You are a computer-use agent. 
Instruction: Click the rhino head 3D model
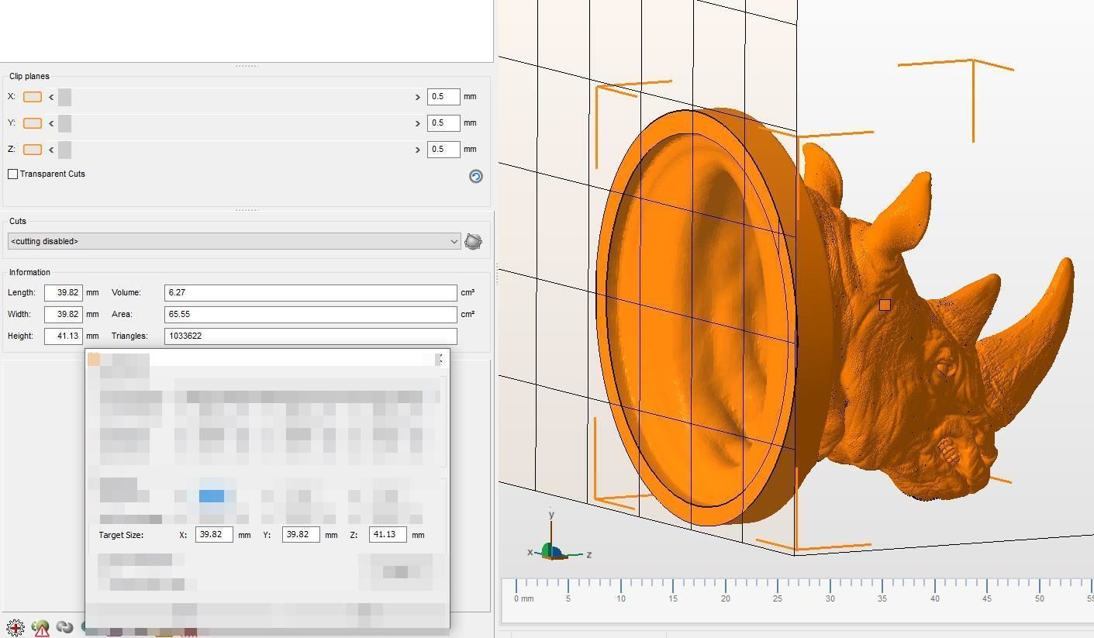(834, 318)
